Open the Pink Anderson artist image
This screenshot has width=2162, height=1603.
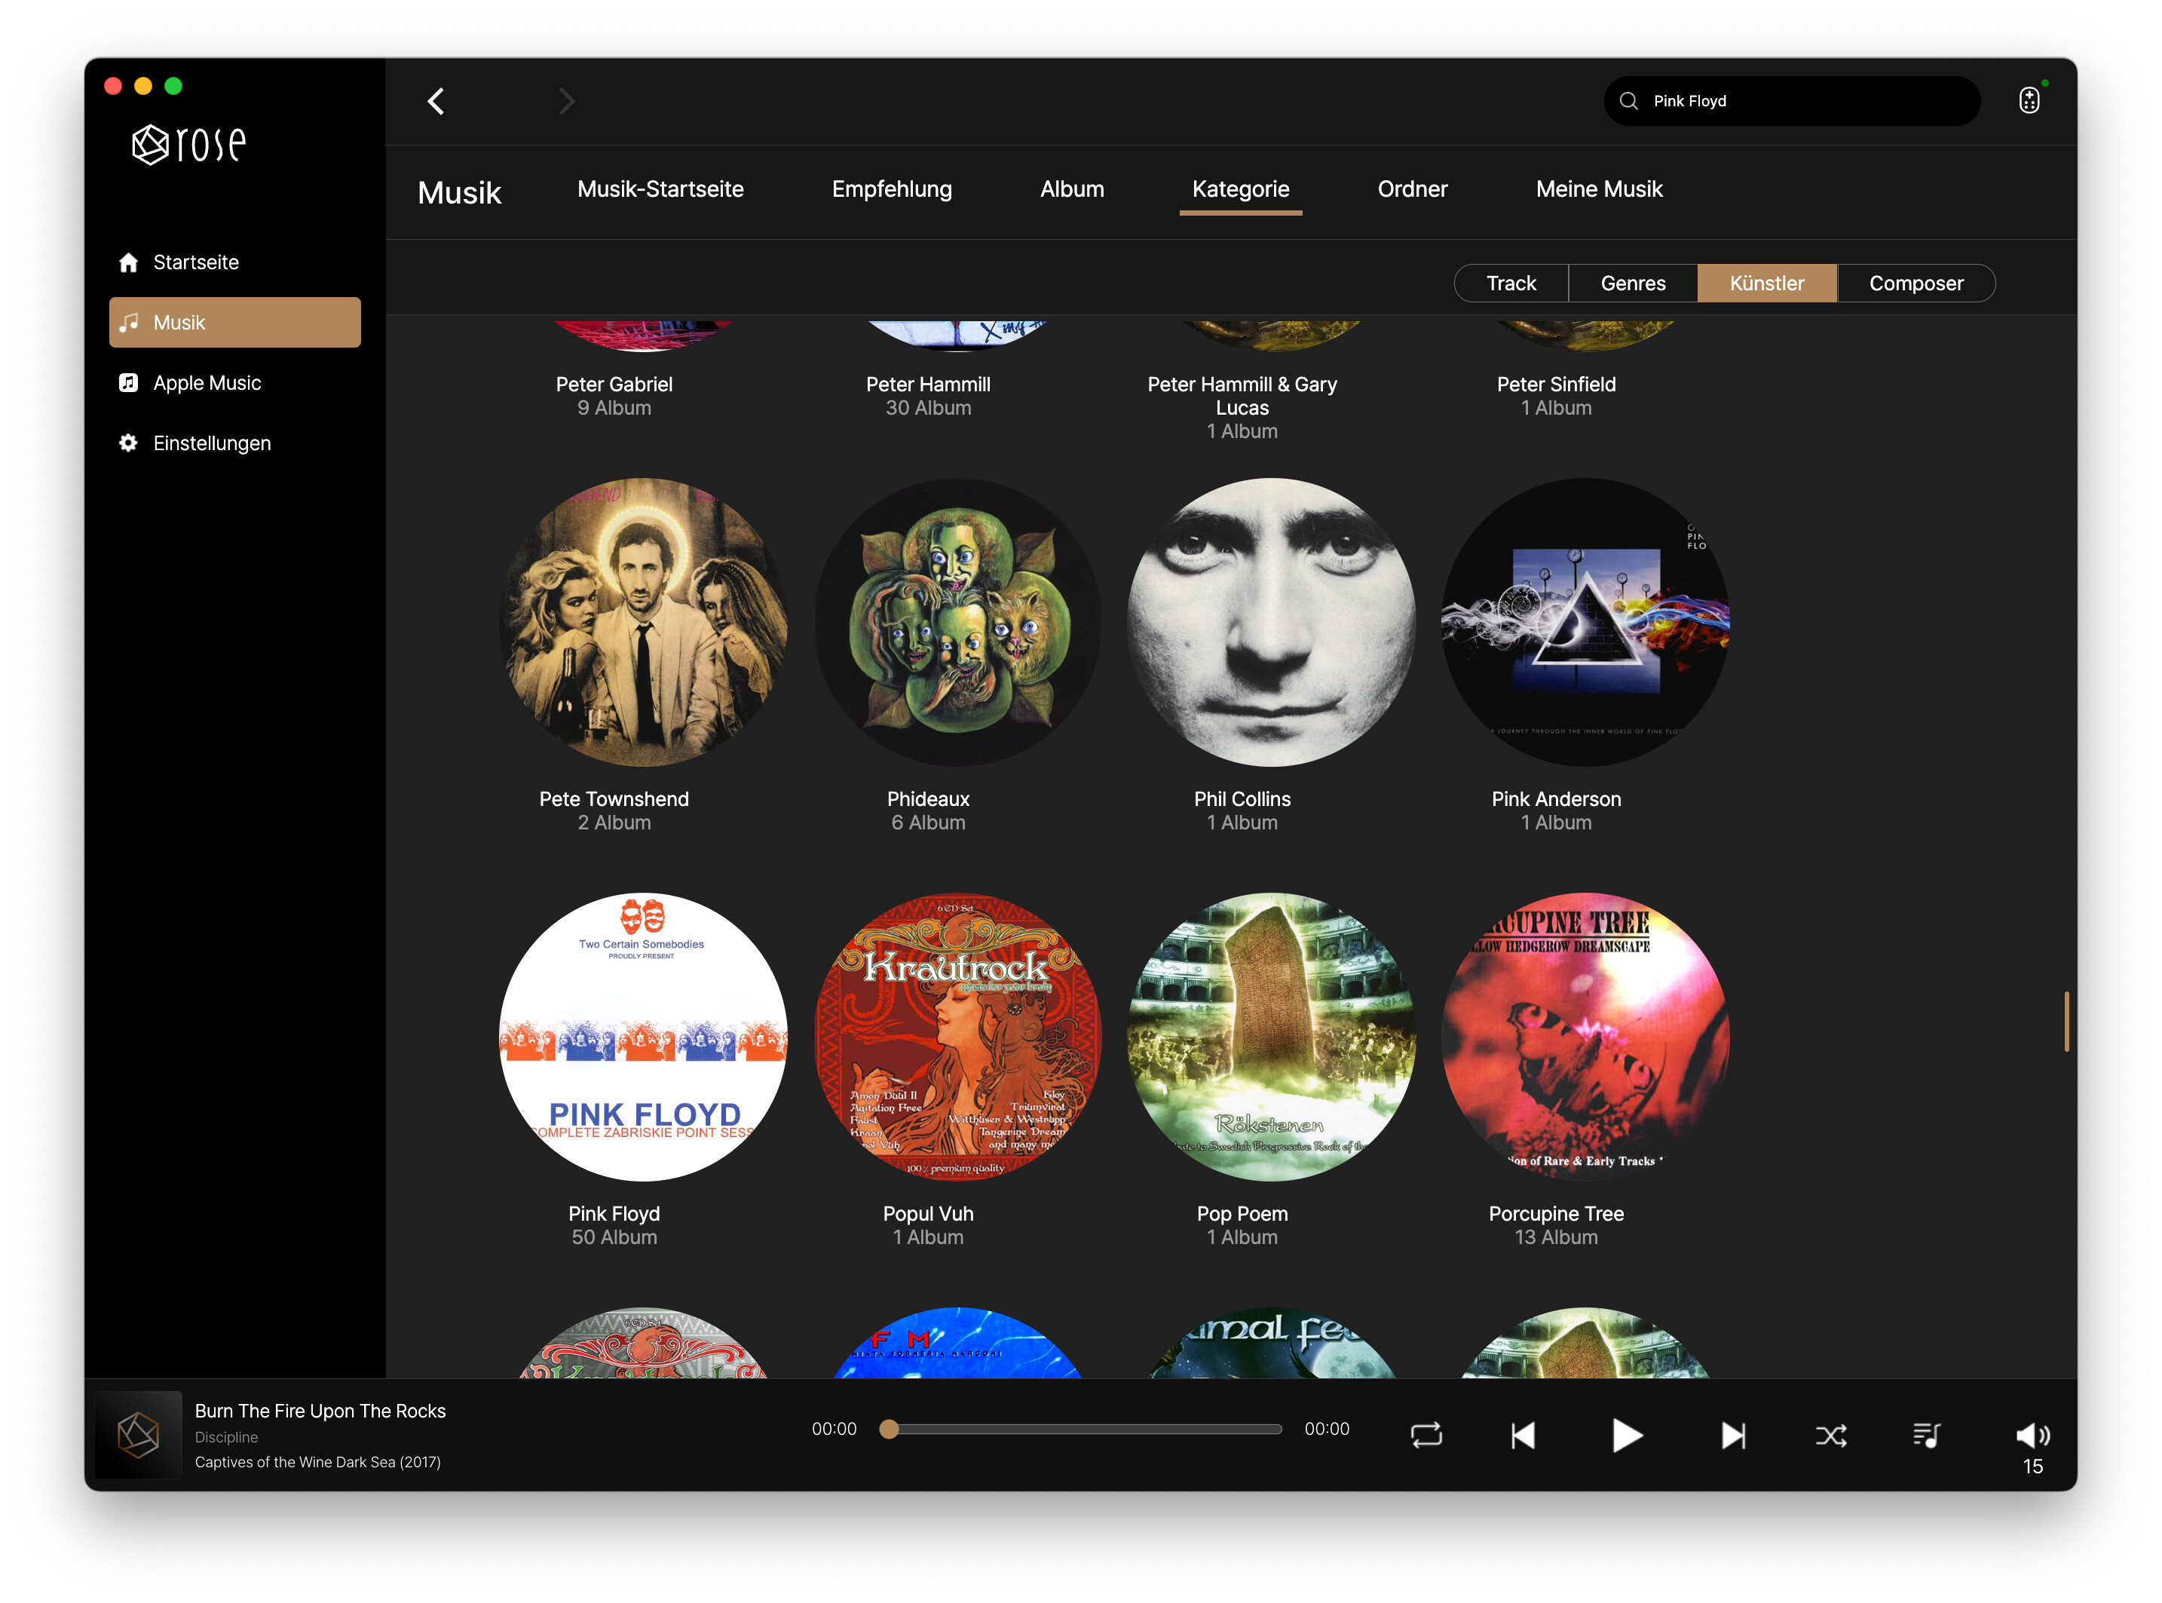pyautogui.click(x=1586, y=622)
